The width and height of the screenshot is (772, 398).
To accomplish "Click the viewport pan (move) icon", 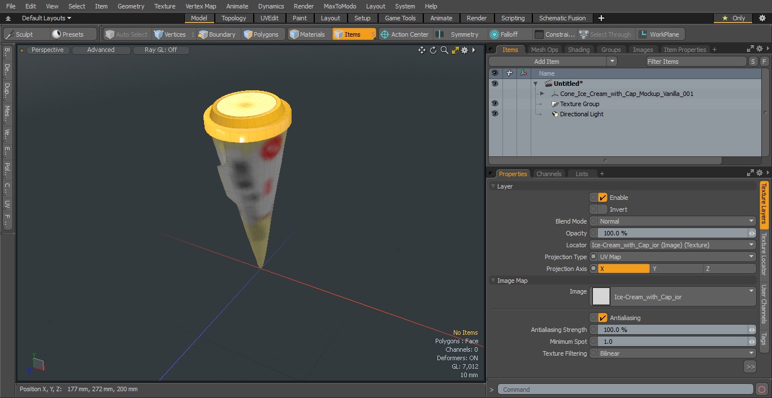I will (422, 50).
